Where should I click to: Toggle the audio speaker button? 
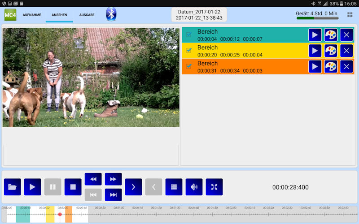(194, 187)
